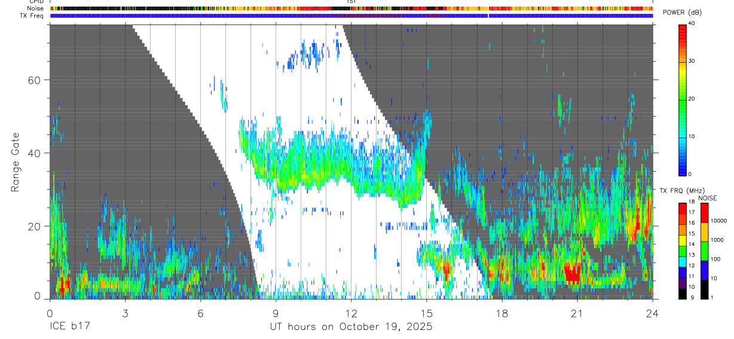Click the '20' tick label on the Range Gate axis
734x339 pixels.
[x=34, y=226]
